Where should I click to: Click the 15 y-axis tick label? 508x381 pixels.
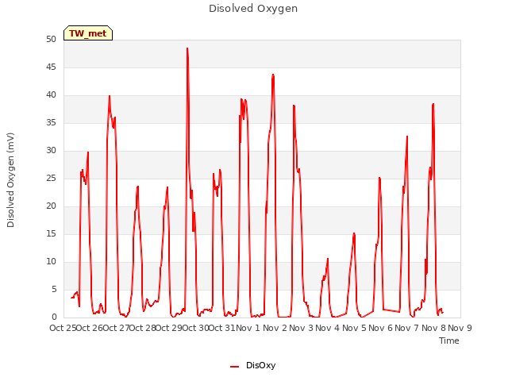(x=51, y=234)
